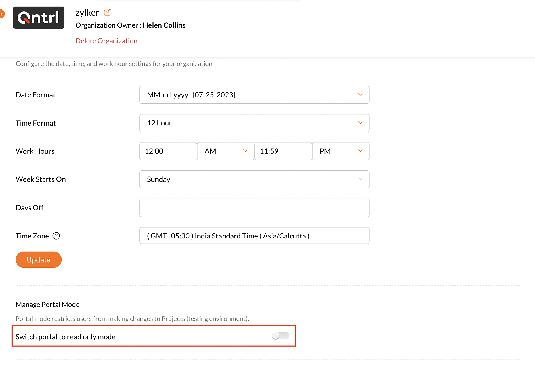This screenshot has width=535, height=366.
Task: Click the Qntrl logo image
Action: click(x=39, y=18)
